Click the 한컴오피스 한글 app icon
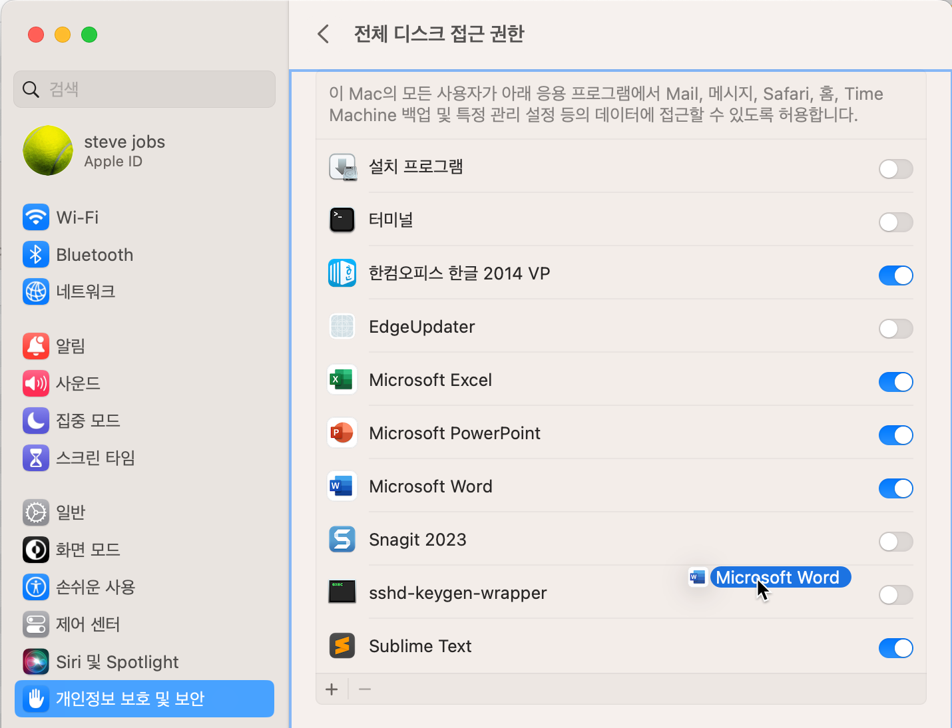Screen dimensions: 952x728 342,273
